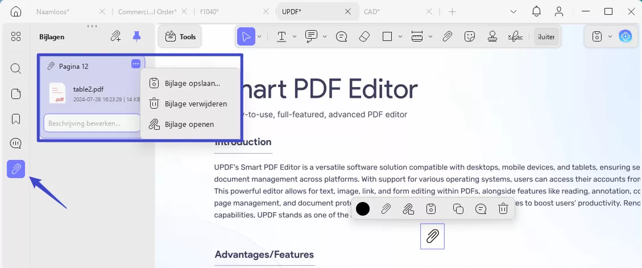Screen dimensions: 642x268
Task: Switch to the Naamloos* tab
Action: pyautogui.click(x=53, y=11)
